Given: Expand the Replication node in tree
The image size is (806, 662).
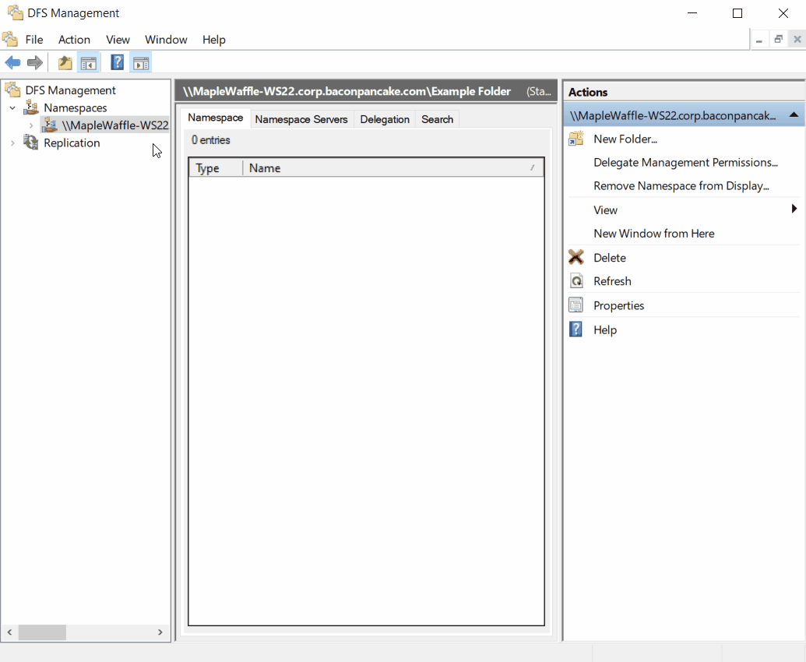Looking at the screenshot, I should (x=11, y=143).
